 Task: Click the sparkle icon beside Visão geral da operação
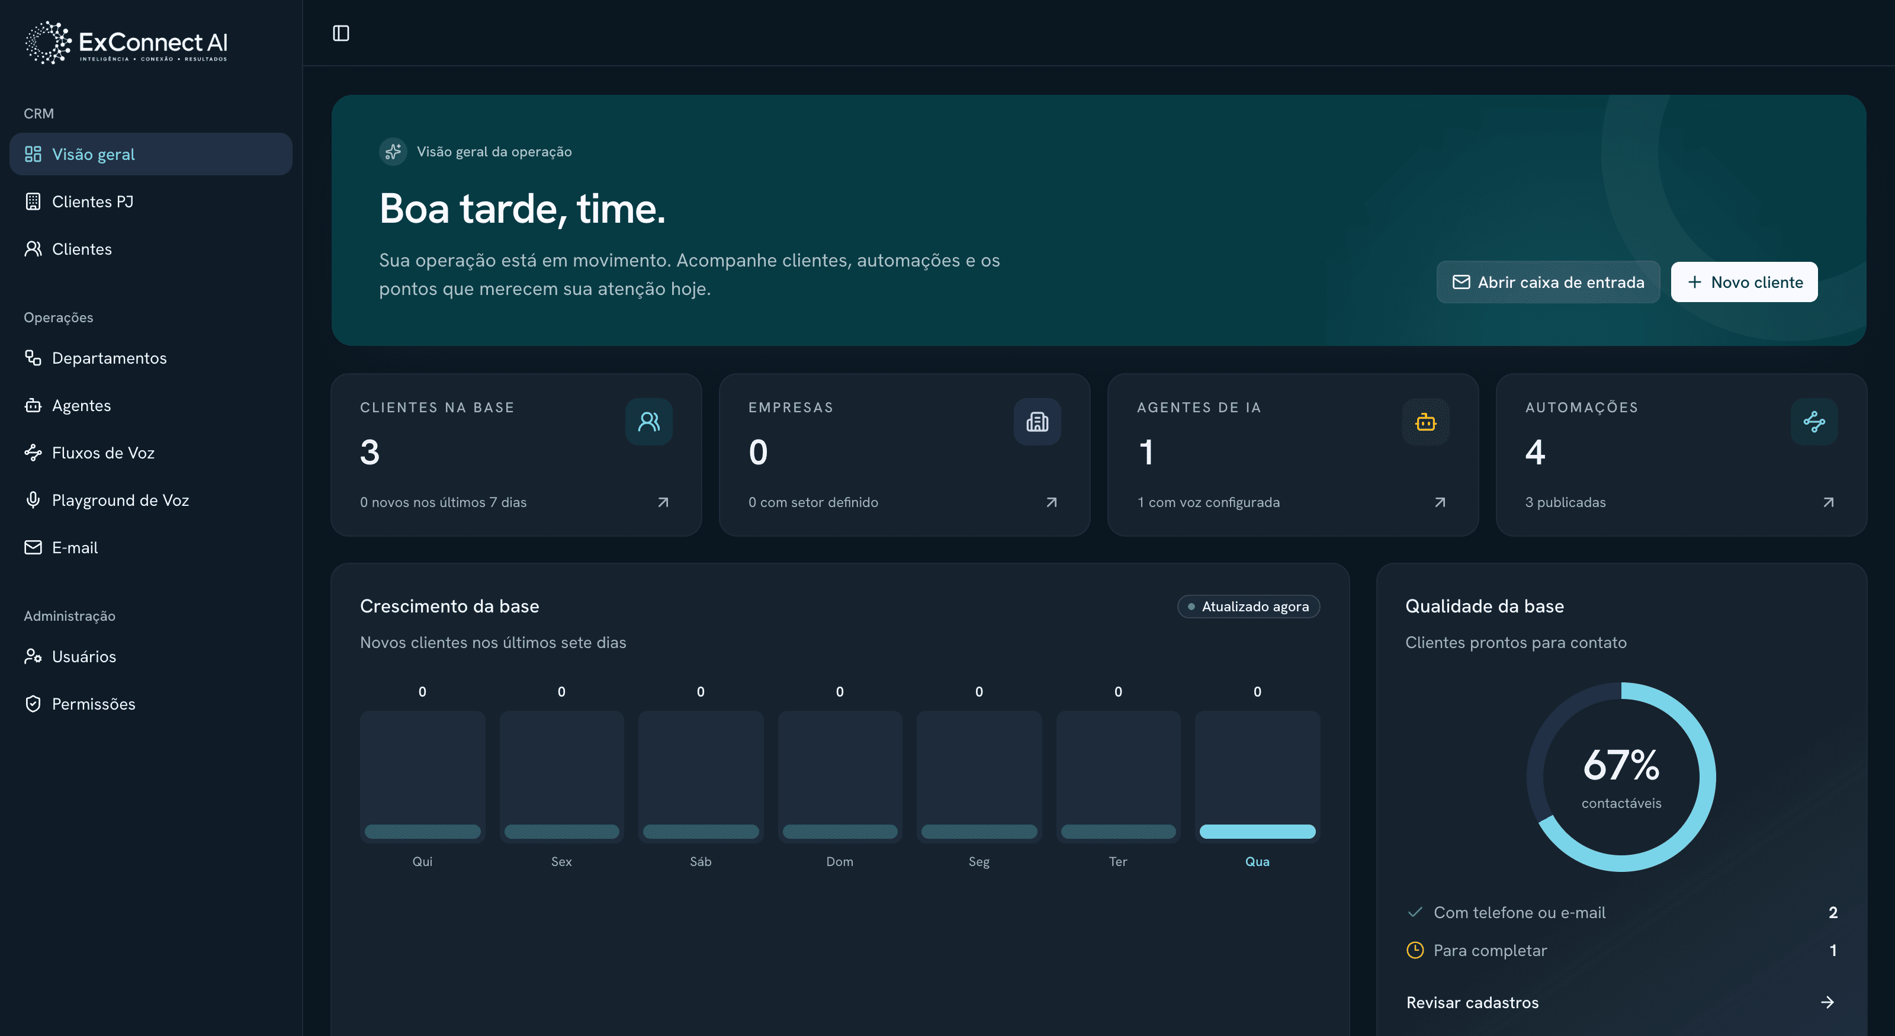coord(393,152)
